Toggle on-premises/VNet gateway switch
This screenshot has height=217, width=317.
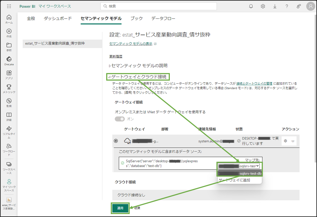click(x=120, y=119)
